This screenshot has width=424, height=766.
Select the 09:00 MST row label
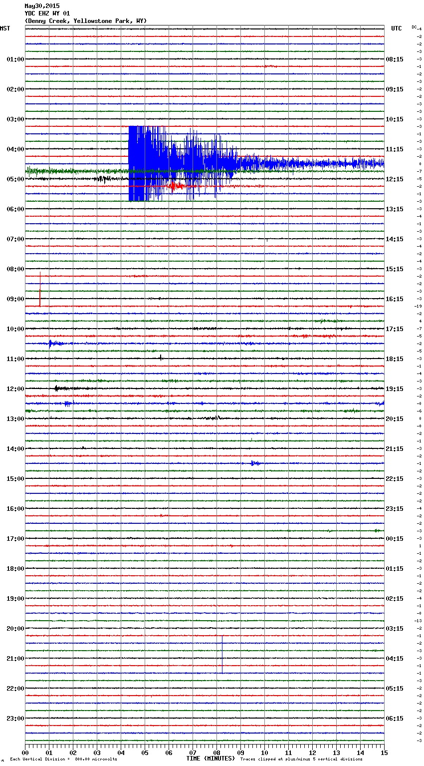(15, 299)
